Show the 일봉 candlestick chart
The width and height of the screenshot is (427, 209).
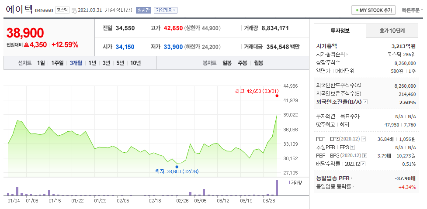tap(227, 63)
